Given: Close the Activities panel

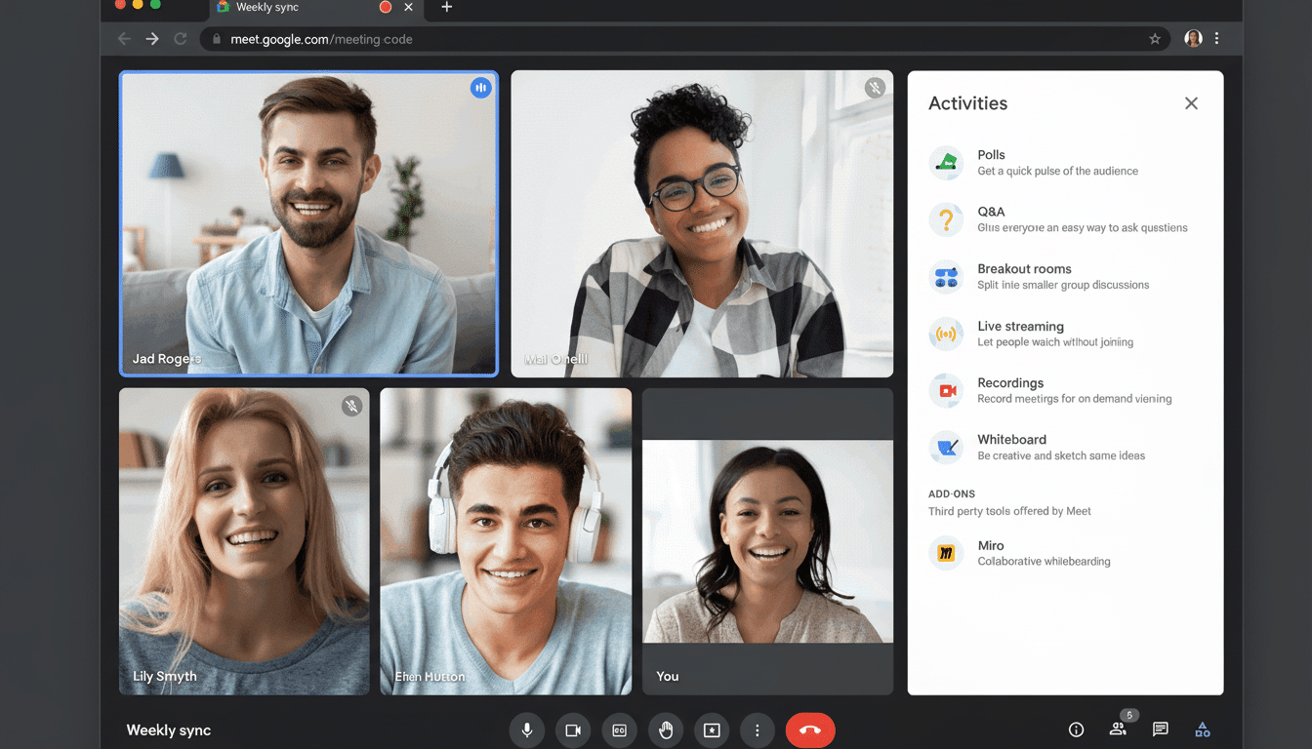Looking at the screenshot, I should (1191, 102).
